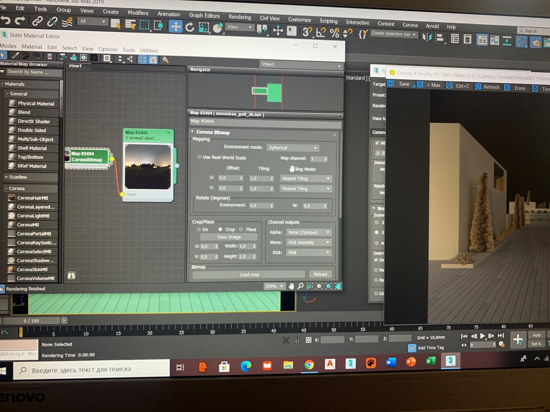Click binoculars search icon in View1
The image size is (550, 412).
click(x=71, y=276)
